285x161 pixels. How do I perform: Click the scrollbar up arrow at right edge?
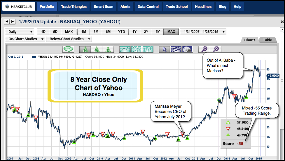(x=282, y=30)
